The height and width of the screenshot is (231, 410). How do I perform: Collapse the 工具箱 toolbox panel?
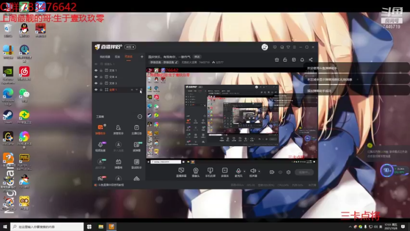tap(140, 117)
